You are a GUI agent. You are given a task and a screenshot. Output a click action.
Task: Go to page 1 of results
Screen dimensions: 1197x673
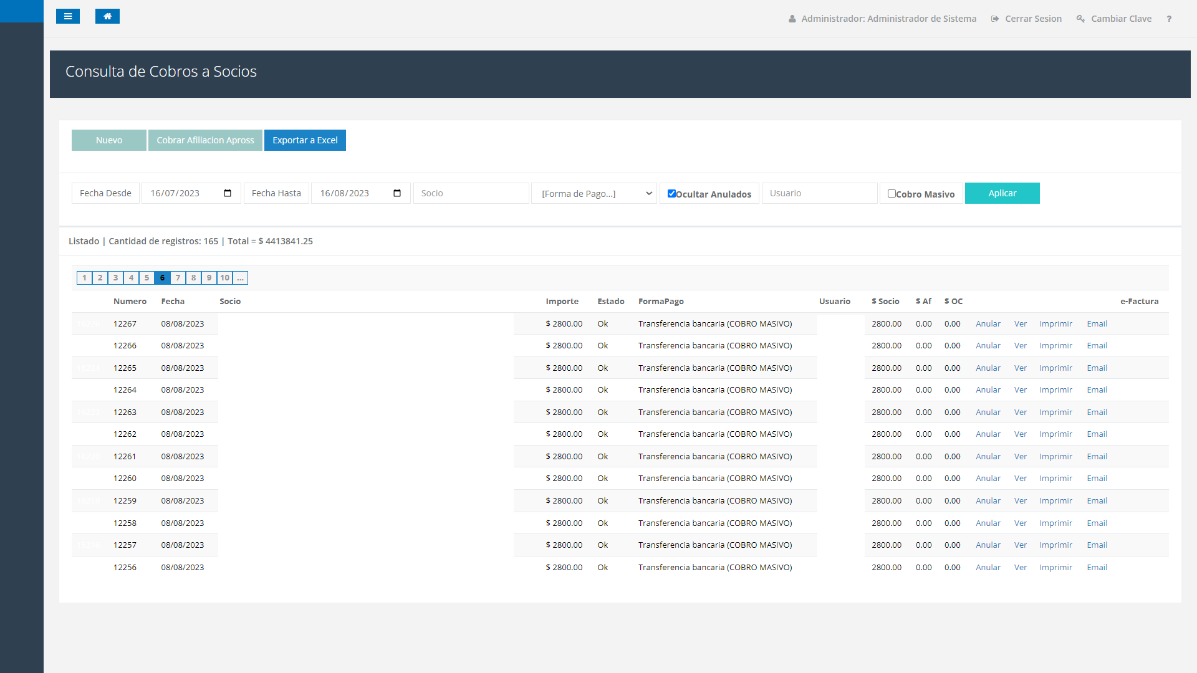pyautogui.click(x=84, y=278)
